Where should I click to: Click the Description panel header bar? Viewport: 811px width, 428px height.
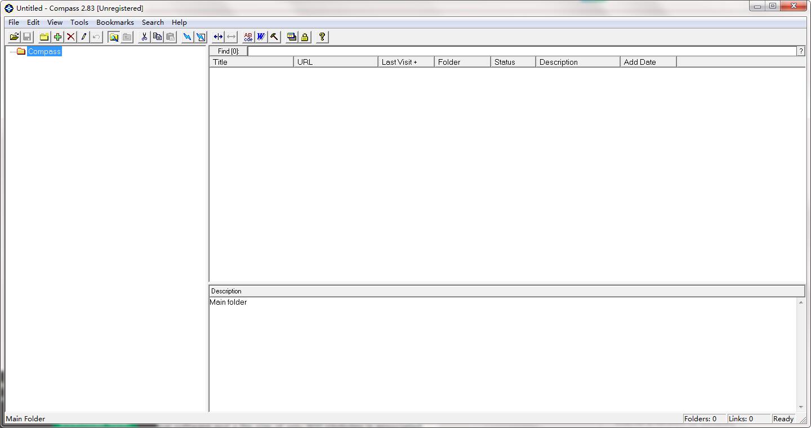pyautogui.click(x=507, y=291)
